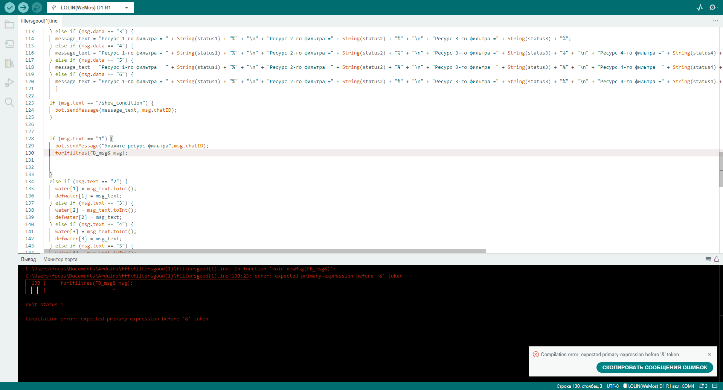The width and height of the screenshot is (723, 390).
Task: Open the Serial Plotter
Action: 700,8
